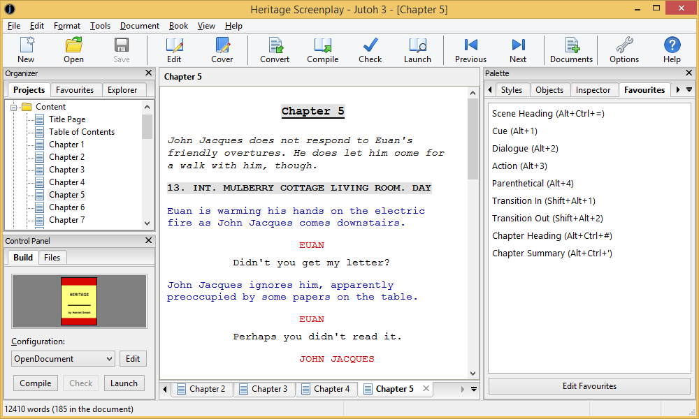The image size is (699, 419).
Task: Launch the compiled book
Action: click(417, 50)
